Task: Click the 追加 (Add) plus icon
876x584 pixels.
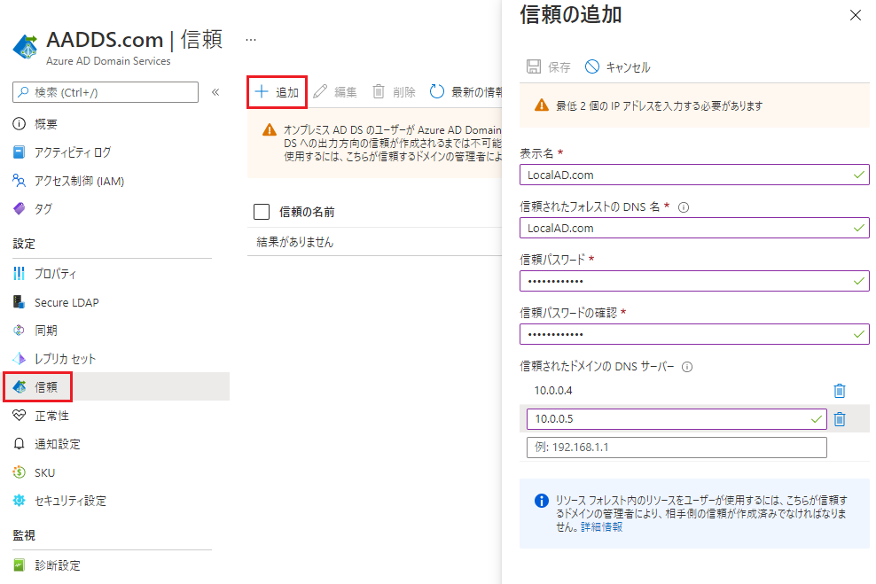Action: (x=262, y=91)
